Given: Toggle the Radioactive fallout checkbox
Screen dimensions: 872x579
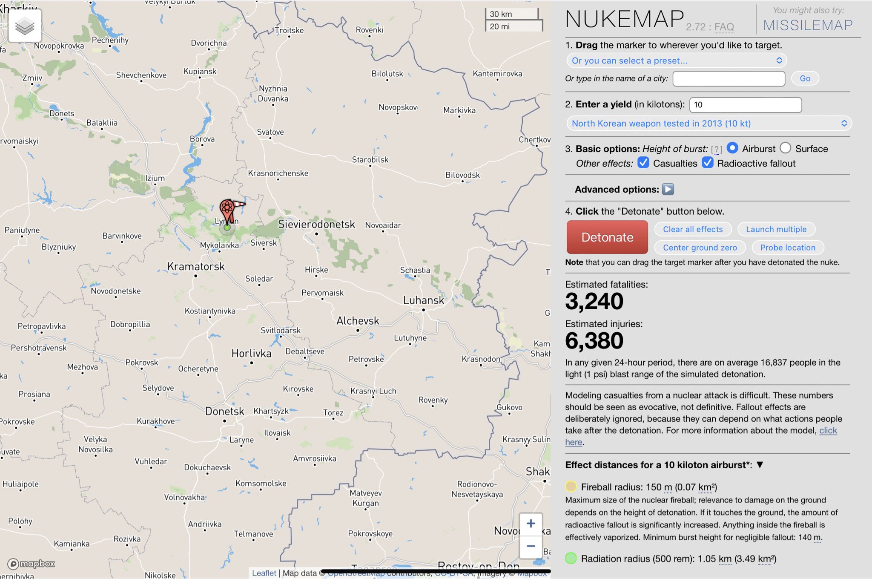Looking at the screenshot, I should pos(708,163).
